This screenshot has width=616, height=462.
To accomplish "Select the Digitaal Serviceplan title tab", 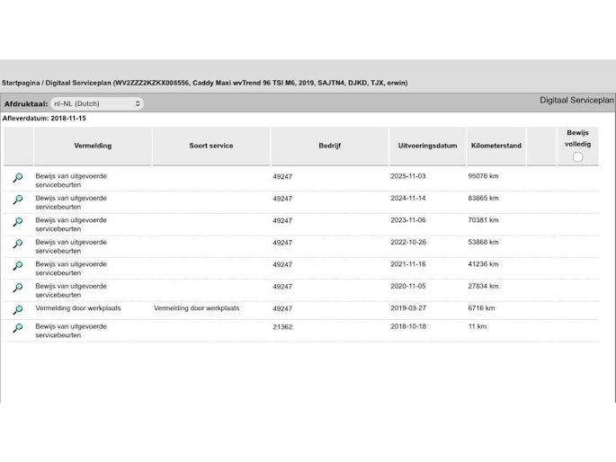I will tap(576, 101).
